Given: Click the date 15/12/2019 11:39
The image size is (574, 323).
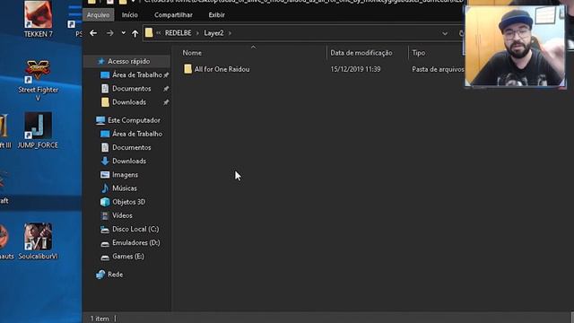Looking at the screenshot, I should pyautogui.click(x=355, y=69).
